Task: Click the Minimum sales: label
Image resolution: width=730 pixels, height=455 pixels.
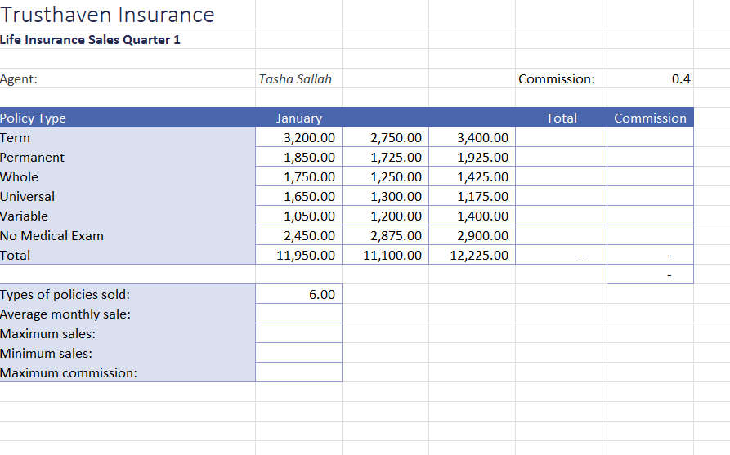Action: (128, 353)
